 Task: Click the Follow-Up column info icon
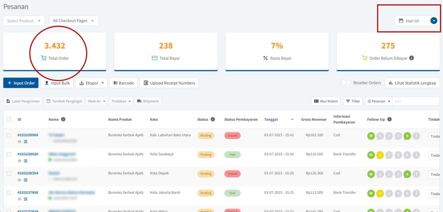point(389,119)
